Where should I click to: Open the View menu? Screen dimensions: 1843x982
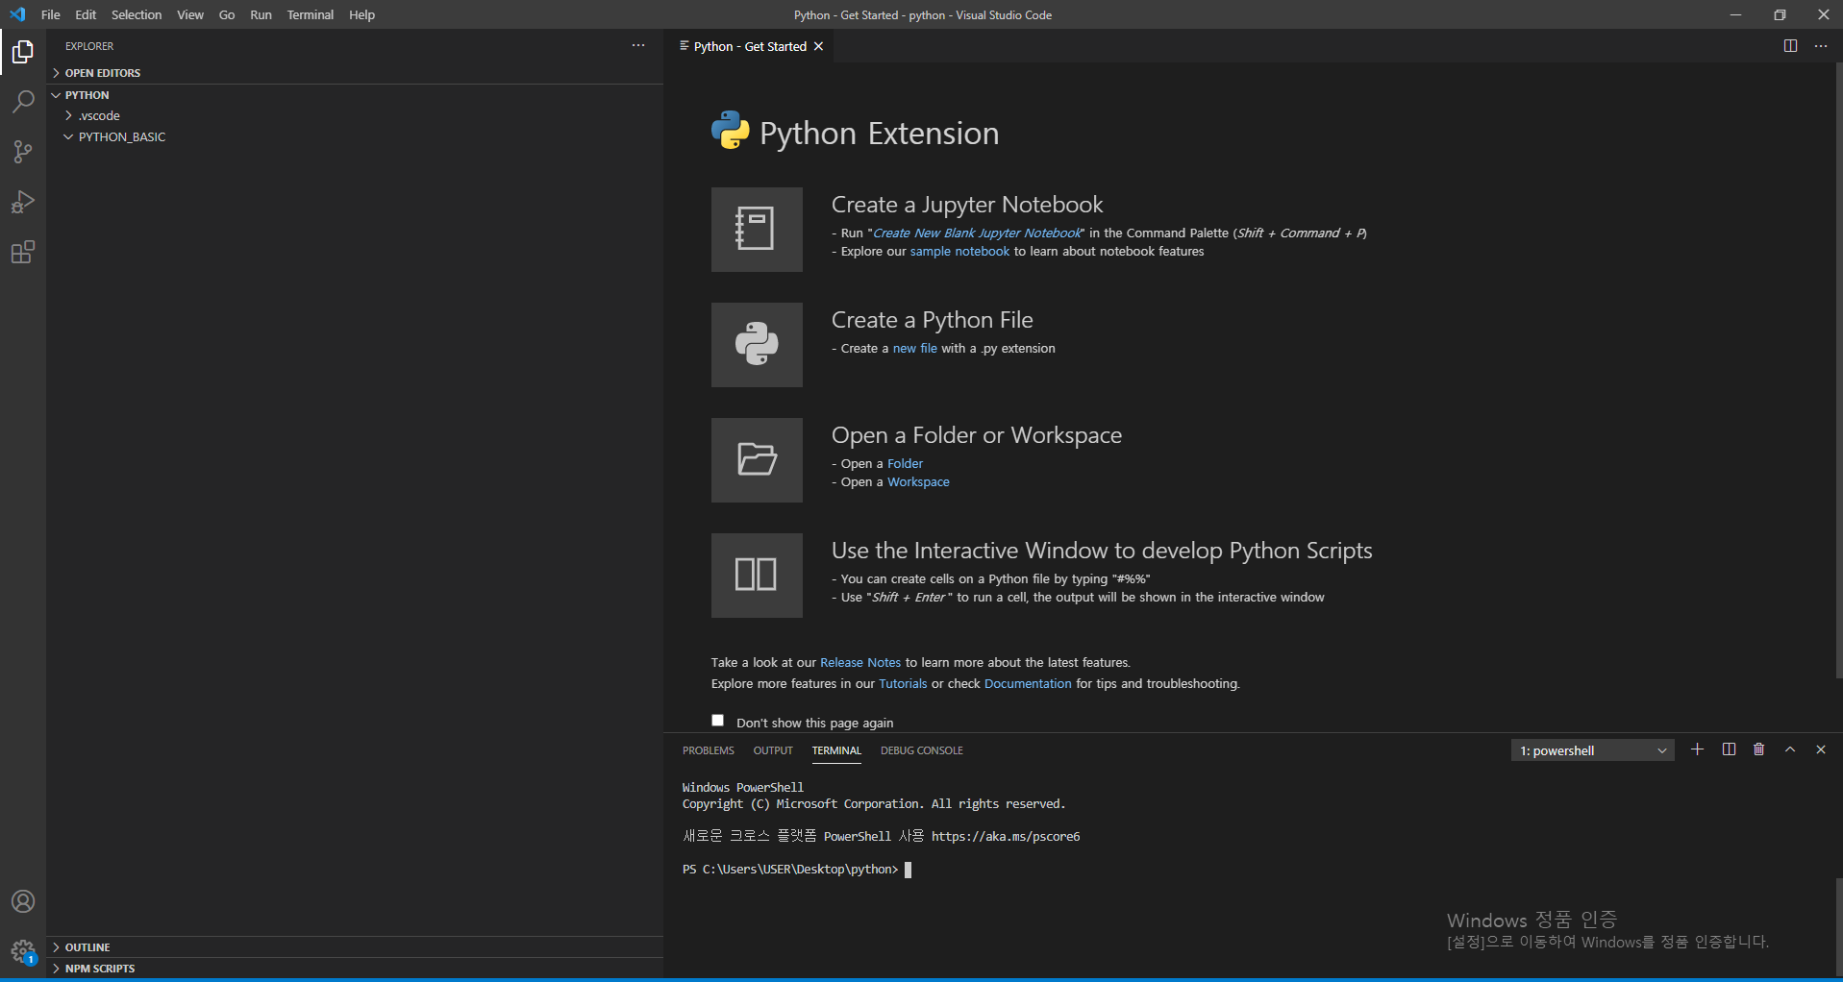click(190, 14)
